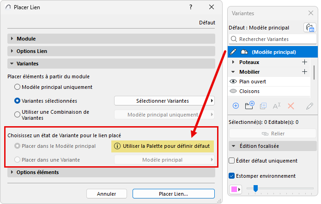The image size is (321, 204).
Task: Expand the Options Lien panel
Action: [x=12, y=51]
